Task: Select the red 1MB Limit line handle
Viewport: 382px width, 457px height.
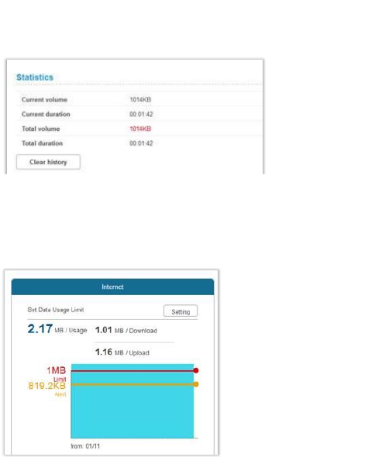Action: [196, 370]
